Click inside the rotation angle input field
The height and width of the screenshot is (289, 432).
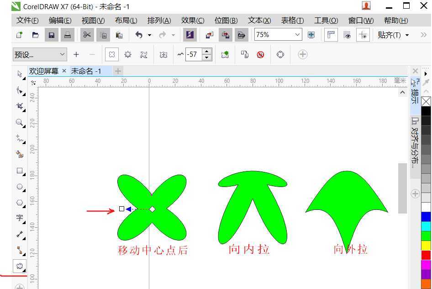coord(194,54)
